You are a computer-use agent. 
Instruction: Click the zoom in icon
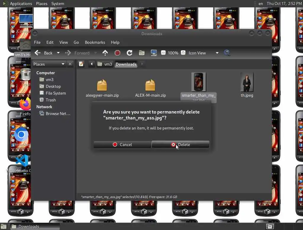pyautogui.click(x=183, y=53)
